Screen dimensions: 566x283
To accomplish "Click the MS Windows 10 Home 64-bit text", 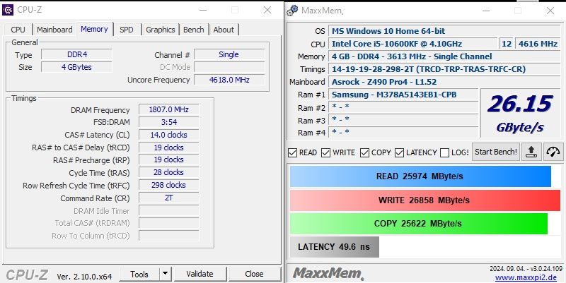I will [x=388, y=31].
